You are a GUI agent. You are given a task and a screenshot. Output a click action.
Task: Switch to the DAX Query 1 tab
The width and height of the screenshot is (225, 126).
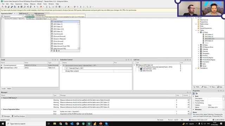[x=24, y=13]
